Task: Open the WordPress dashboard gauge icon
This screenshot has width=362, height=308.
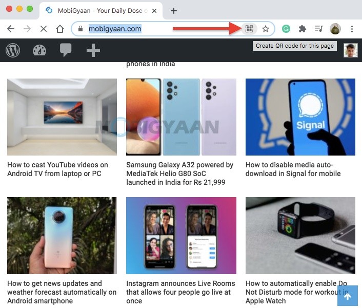Action: [x=39, y=50]
